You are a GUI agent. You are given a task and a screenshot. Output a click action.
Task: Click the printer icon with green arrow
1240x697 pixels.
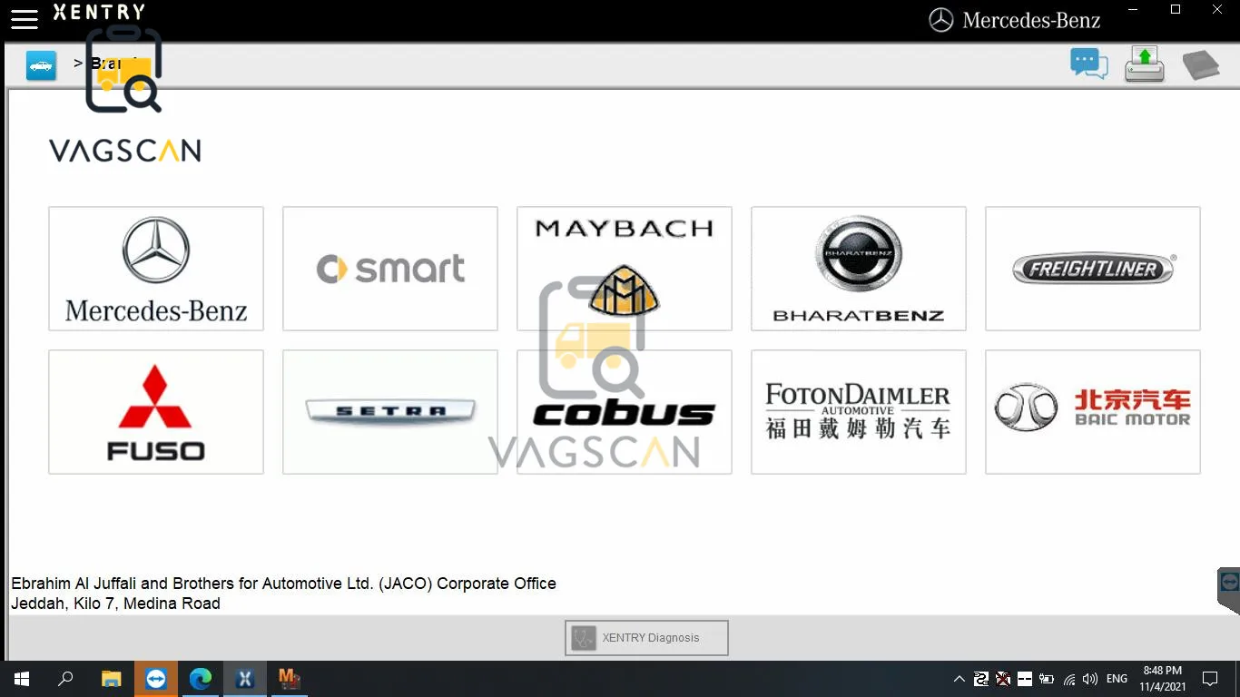pyautogui.click(x=1145, y=64)
